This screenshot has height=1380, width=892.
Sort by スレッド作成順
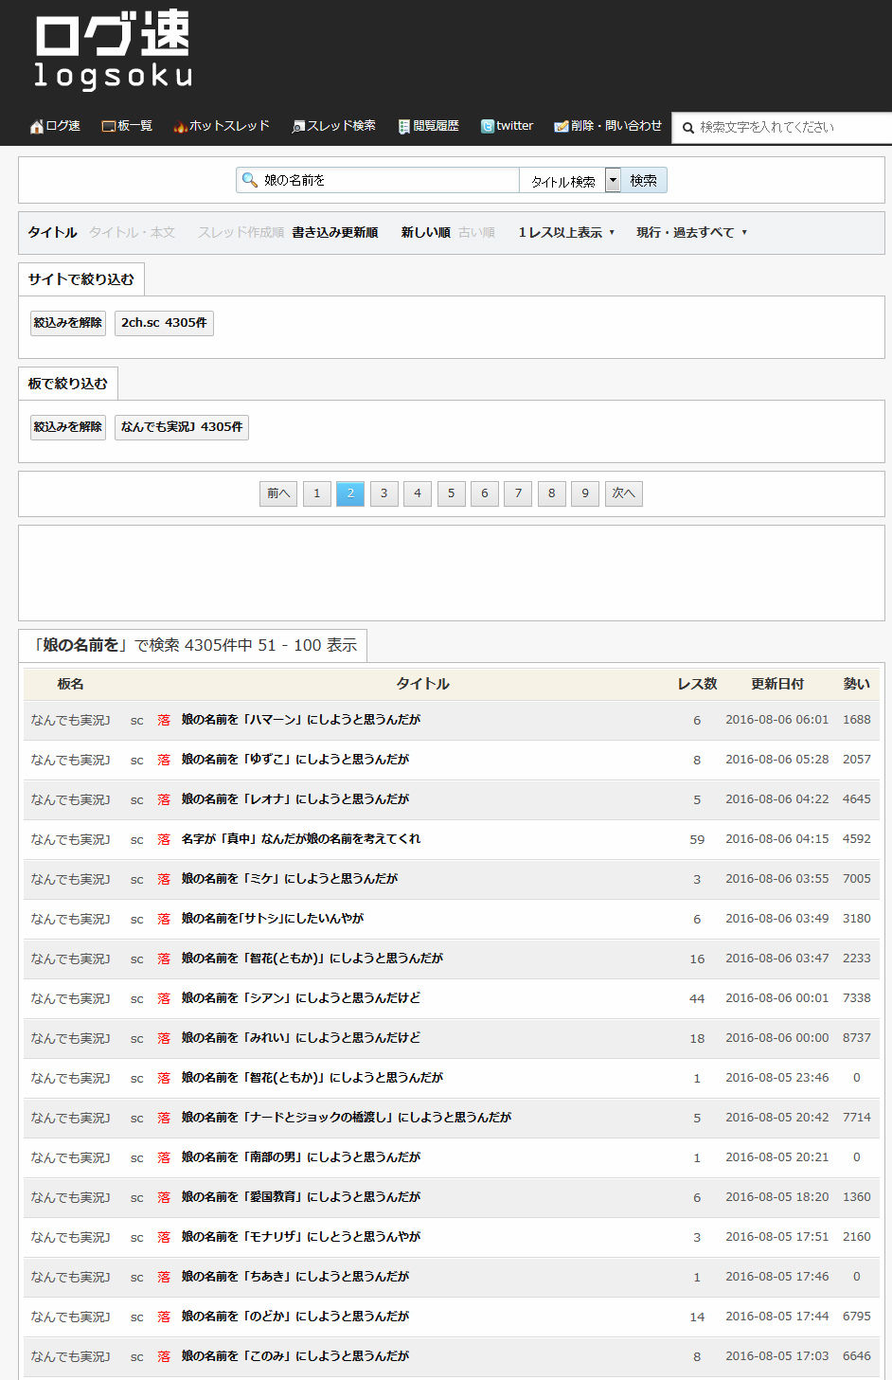241,232
